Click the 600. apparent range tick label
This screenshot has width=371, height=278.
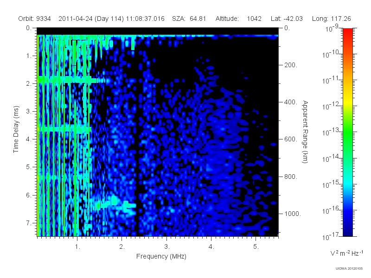291,139
